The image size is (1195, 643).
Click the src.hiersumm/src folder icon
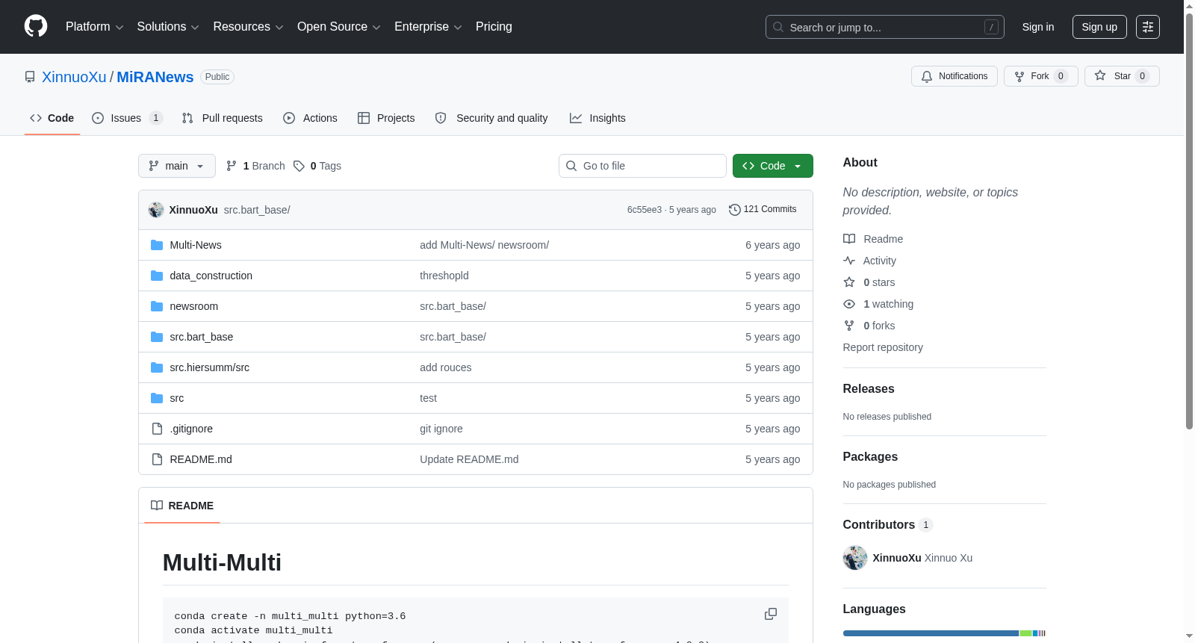coord(157,367)
